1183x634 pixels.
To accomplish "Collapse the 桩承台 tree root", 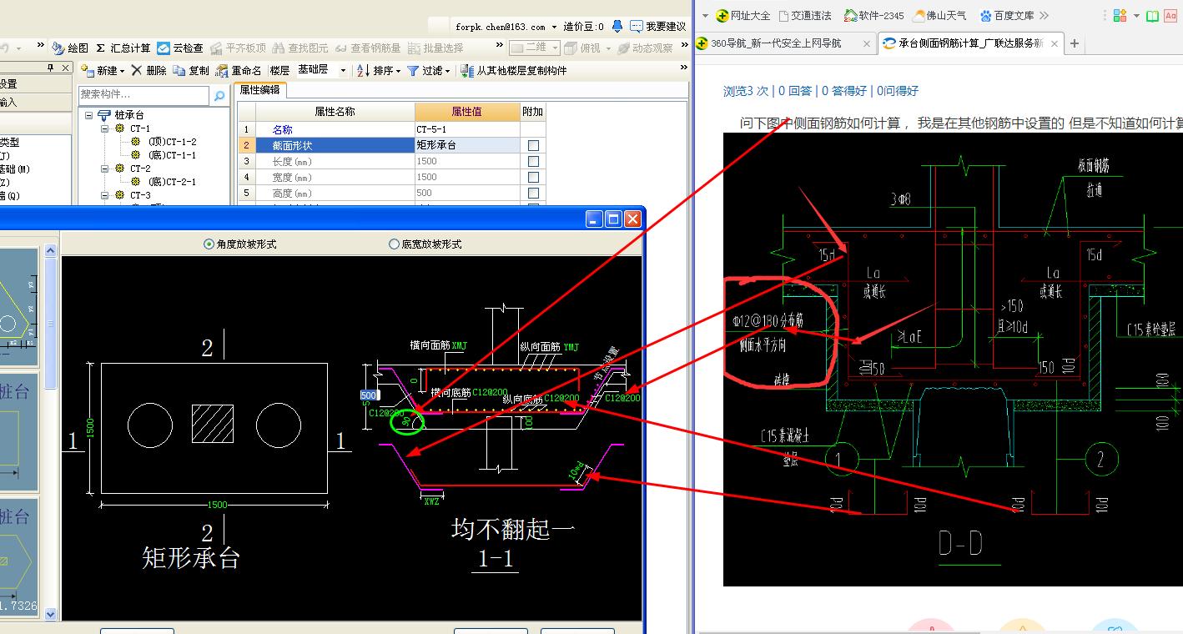I will click(x=88, y=115).
